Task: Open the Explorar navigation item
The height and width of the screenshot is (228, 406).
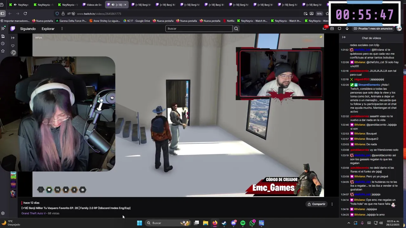Action: pyautogui.click(x=48, y=28)
